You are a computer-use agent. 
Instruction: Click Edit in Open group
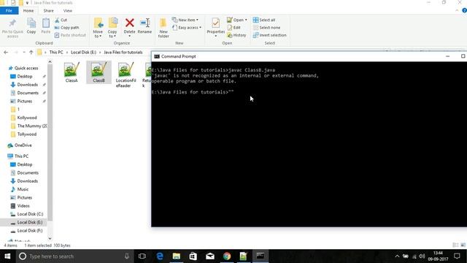(233, 28)
